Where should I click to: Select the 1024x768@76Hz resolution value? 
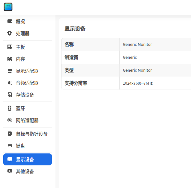click(137, 83)
